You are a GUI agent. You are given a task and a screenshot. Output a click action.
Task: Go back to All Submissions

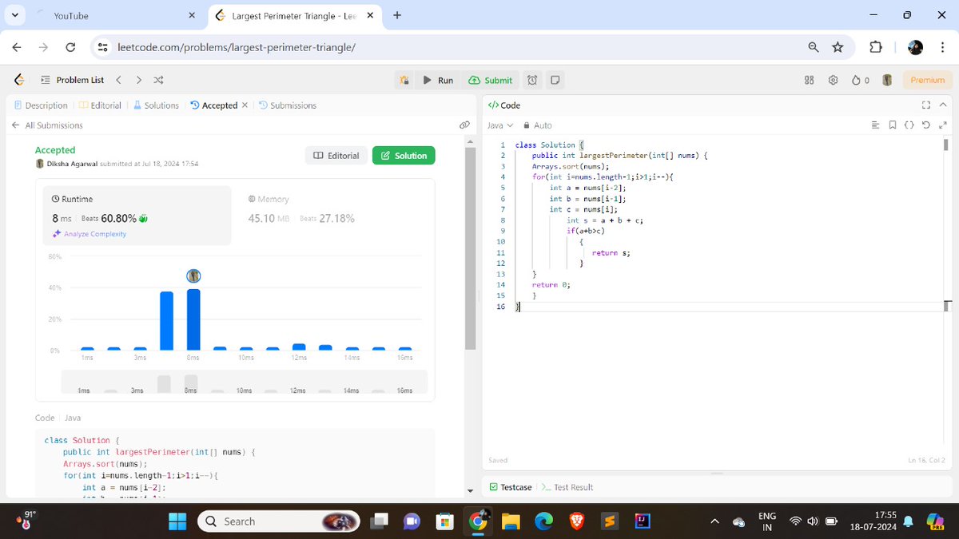[47, 125]
